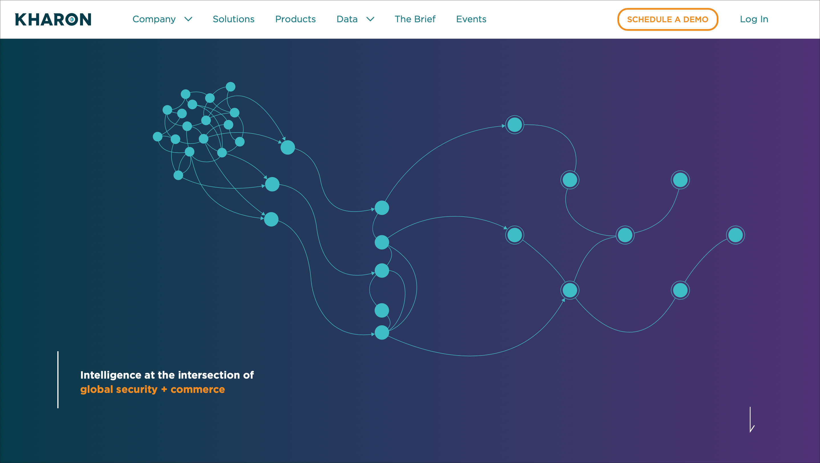The width and height of the screenshot is (820, 463).
Task: Open the Data menu item
Action: tap(347, 19)
